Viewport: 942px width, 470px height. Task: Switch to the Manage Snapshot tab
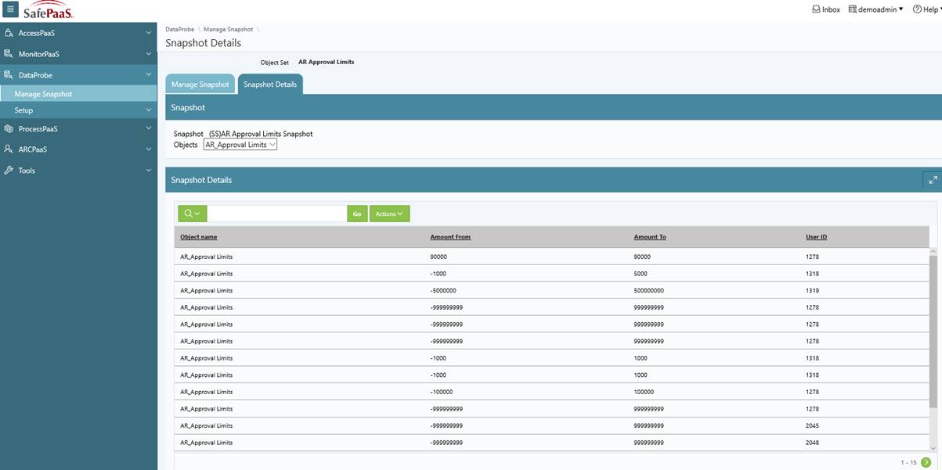(200, 84)
